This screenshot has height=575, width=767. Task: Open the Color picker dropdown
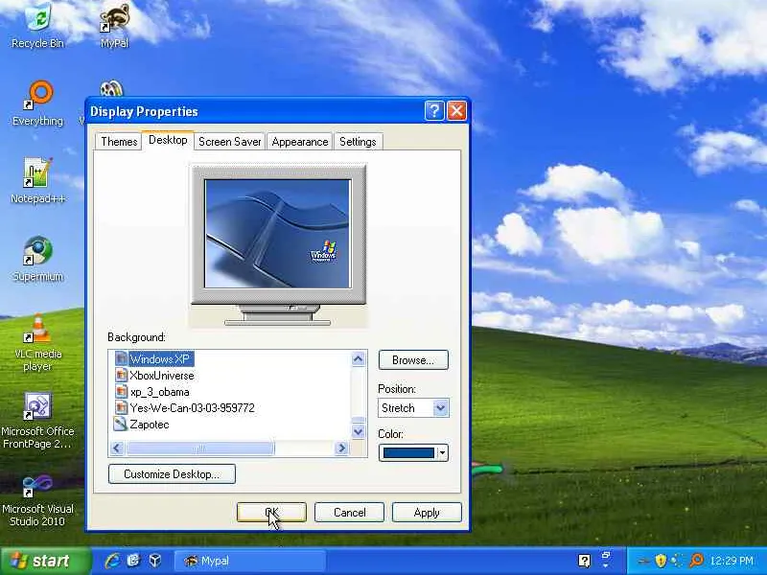(x=413, y=452)
